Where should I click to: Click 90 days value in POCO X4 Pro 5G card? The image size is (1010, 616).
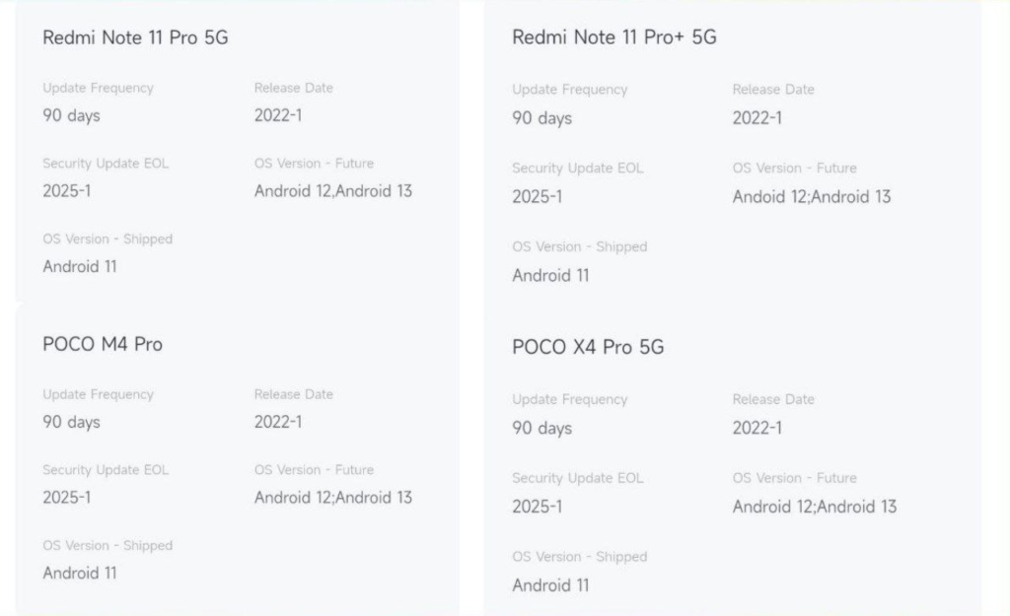541,428
